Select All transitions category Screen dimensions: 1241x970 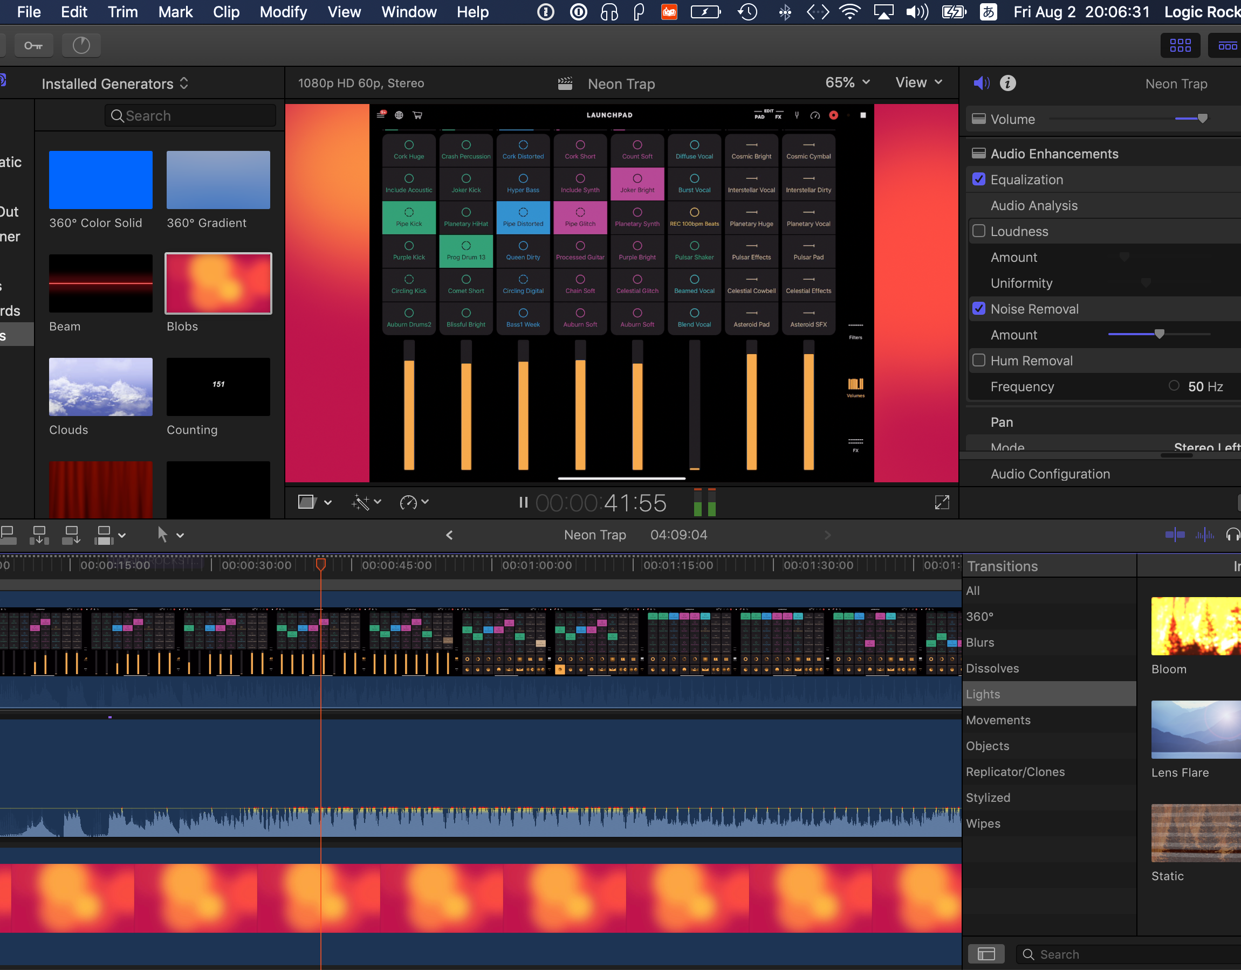tap(1049, 591)
